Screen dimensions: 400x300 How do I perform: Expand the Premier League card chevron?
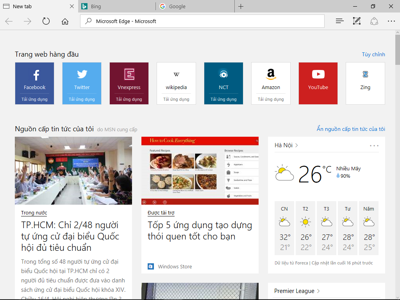318,291
